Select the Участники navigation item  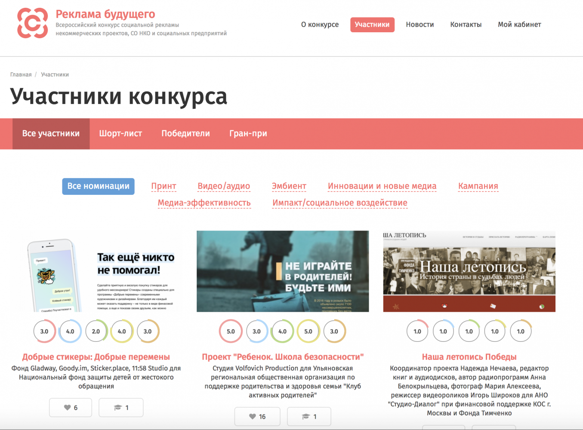pyautogui.click(x=372, y=25)
